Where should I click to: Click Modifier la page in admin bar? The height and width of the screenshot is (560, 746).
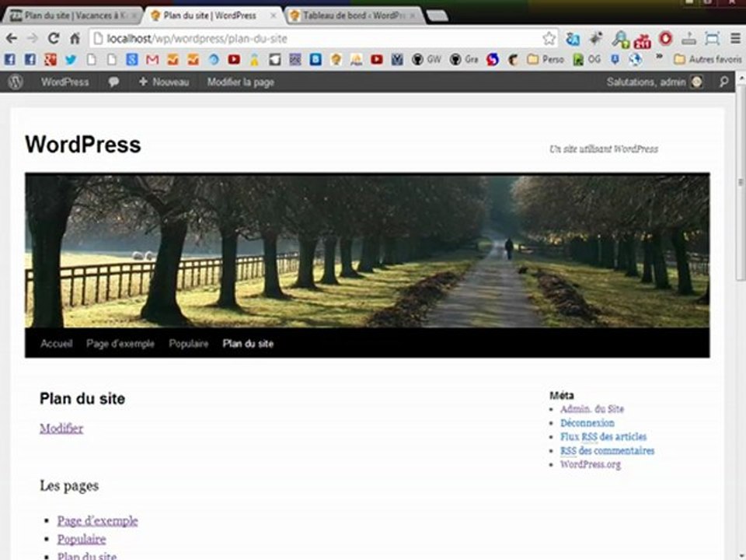[x=240, y=82]
